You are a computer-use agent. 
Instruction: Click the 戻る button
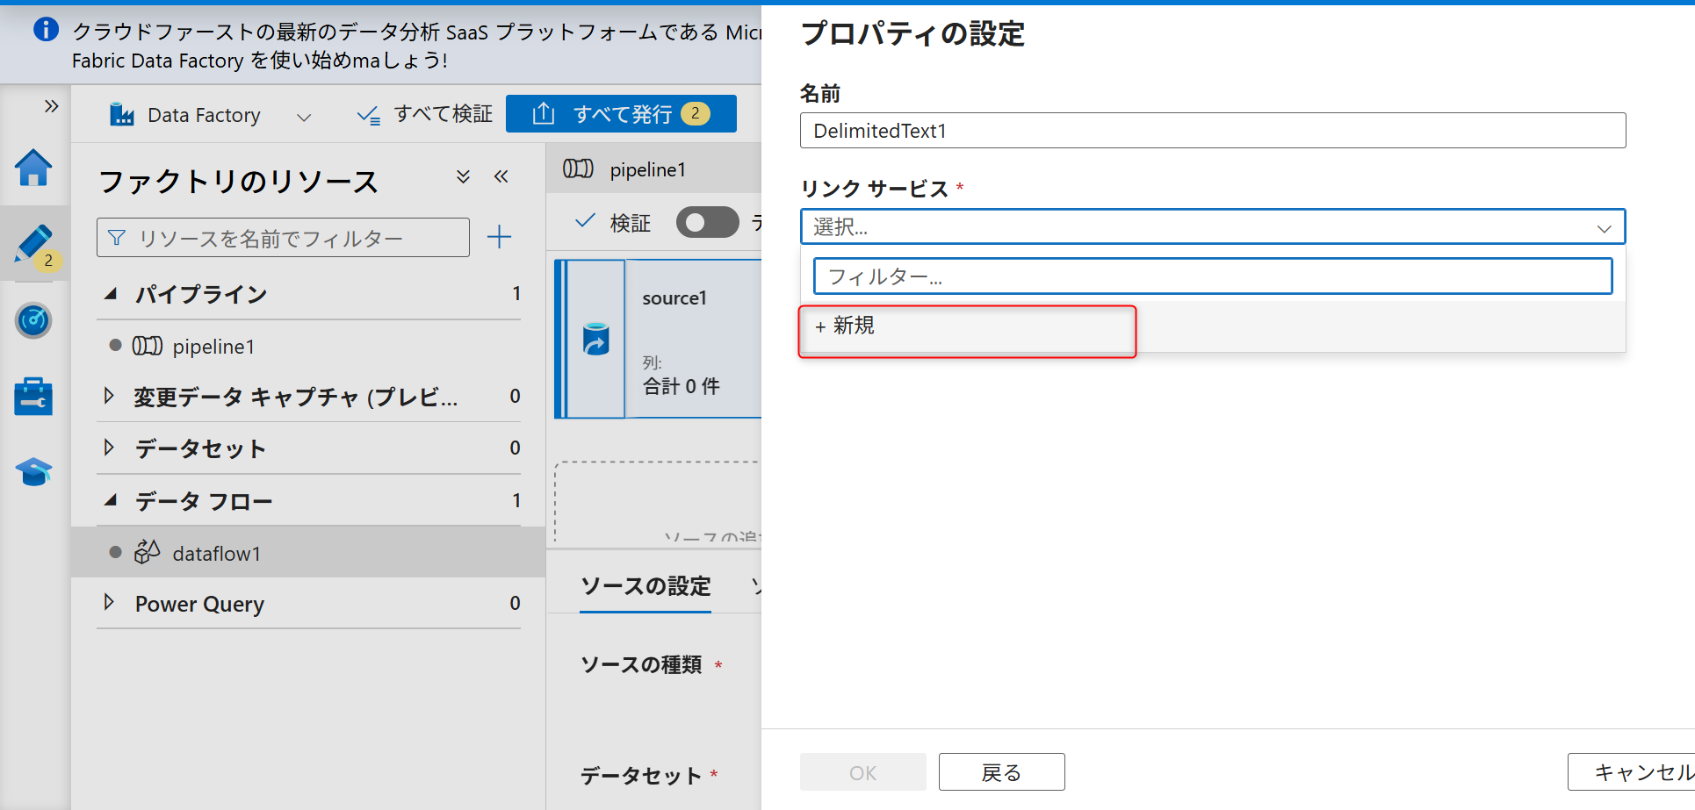coord(1001,772)
